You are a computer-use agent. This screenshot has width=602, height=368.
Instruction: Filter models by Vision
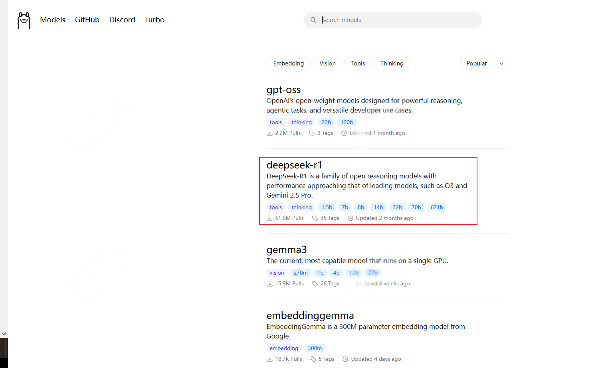327,63
